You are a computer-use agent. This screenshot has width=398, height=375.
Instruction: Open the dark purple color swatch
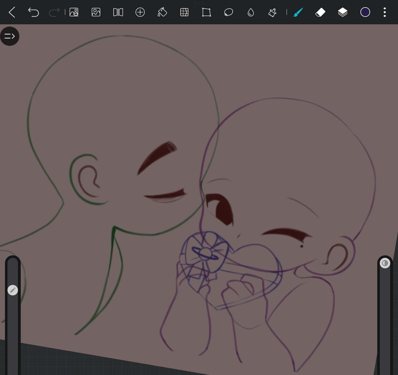click(365, 12)
